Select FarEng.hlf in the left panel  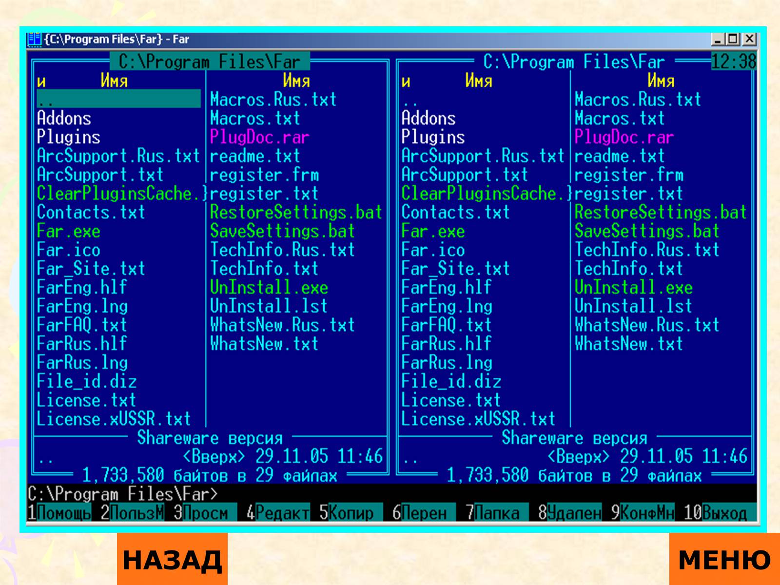(82, 287)
